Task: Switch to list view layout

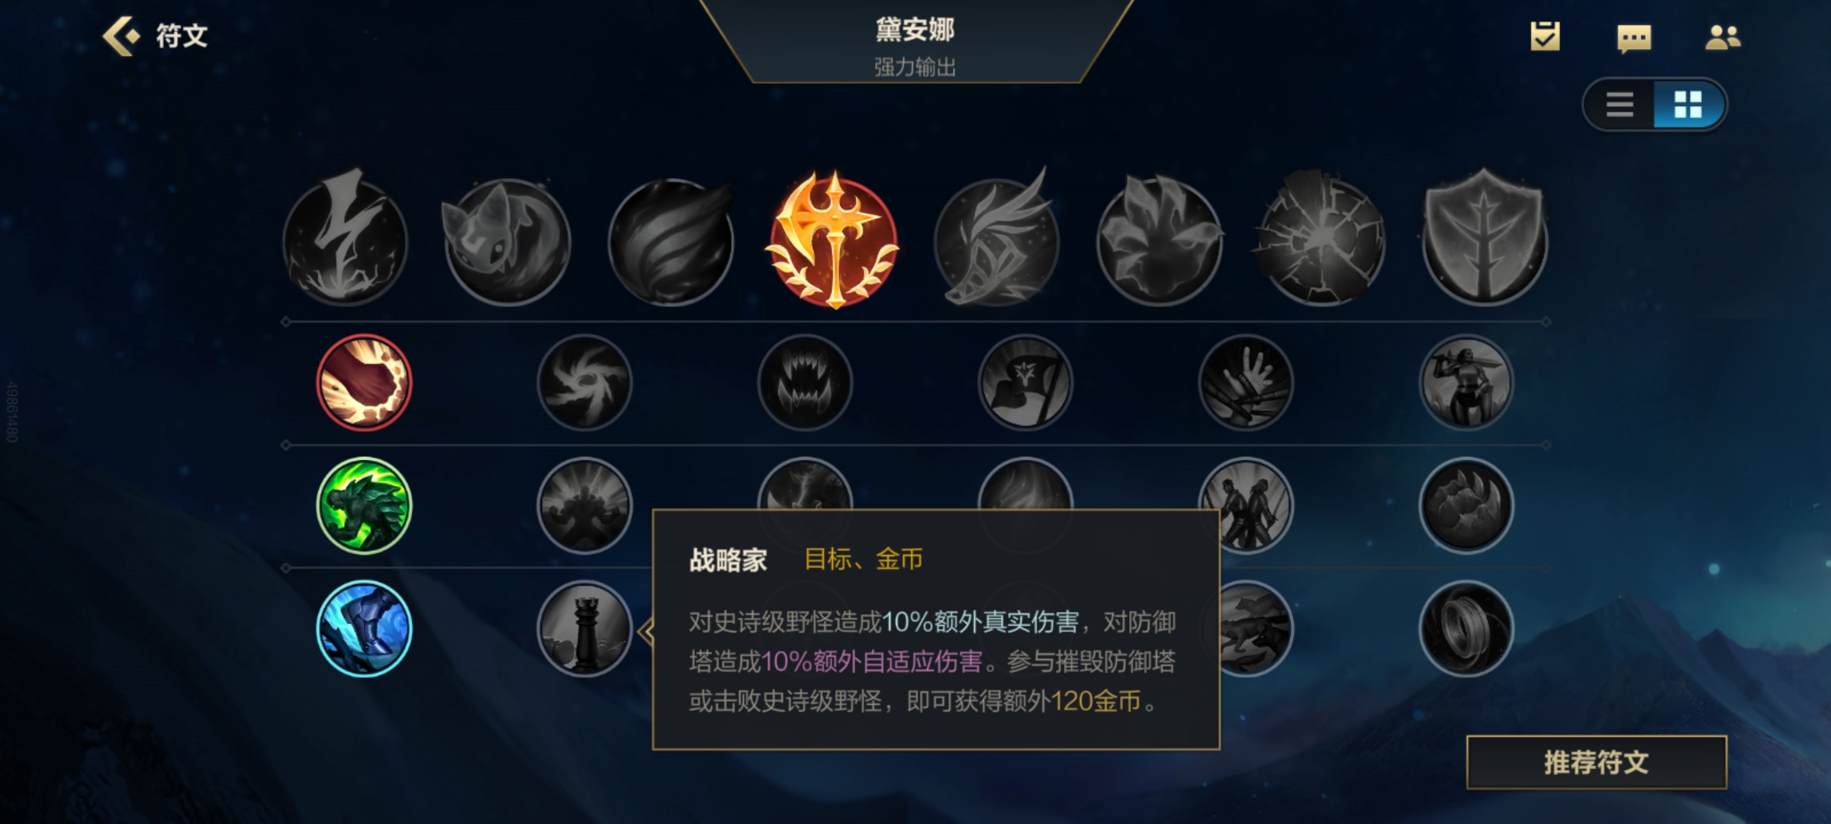Action: point(1619,105)
